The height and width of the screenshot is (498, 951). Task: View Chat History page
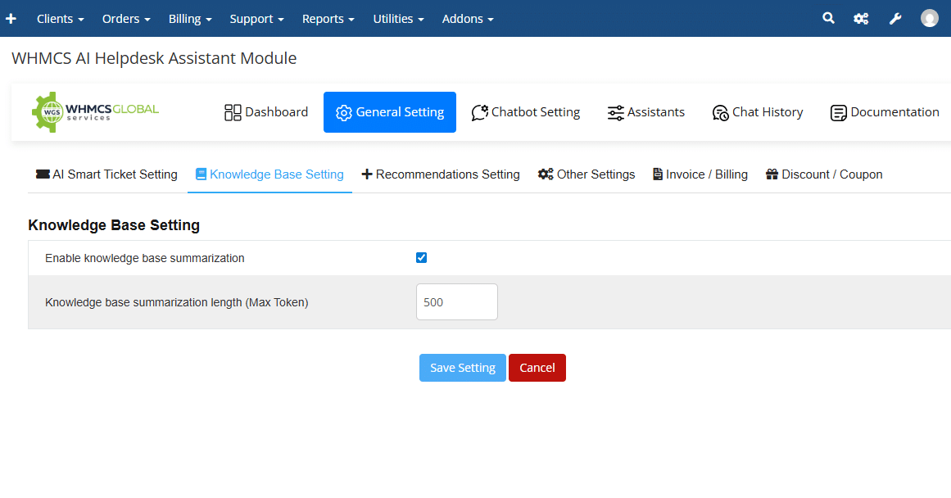coord(758,112)
